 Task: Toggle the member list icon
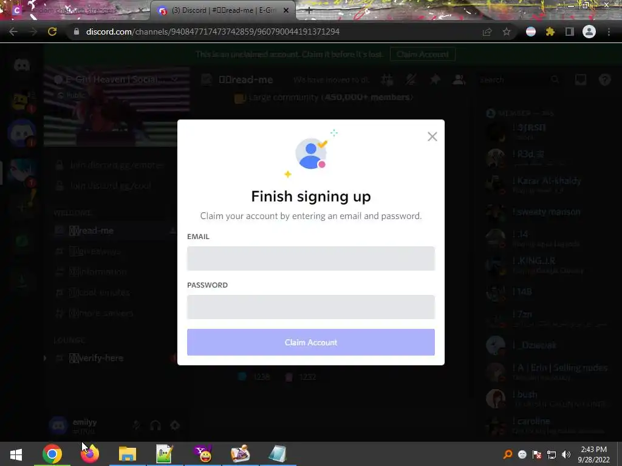point(459,79)
